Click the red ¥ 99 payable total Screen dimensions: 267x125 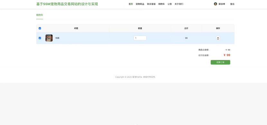coord(227,55)
